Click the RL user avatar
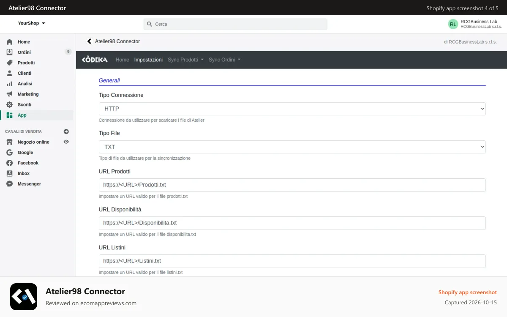Screen dimensions: 507x317 [453, 24]
